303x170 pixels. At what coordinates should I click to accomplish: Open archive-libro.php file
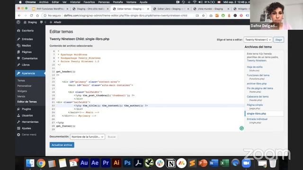(257, 84)
